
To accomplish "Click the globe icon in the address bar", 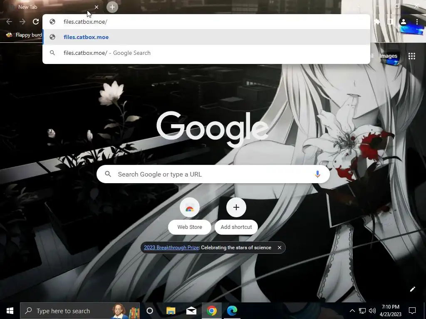I will click(x=52, y=22).
